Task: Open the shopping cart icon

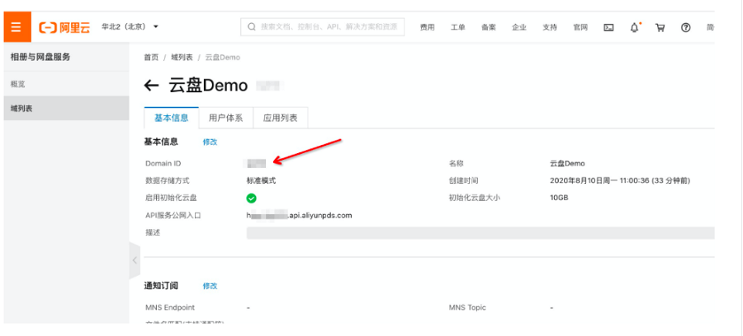Action: click(x=660, y=27)
